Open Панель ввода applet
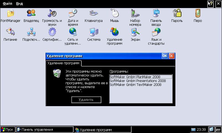This screenshot has height=133, width=222. (156, 18)
